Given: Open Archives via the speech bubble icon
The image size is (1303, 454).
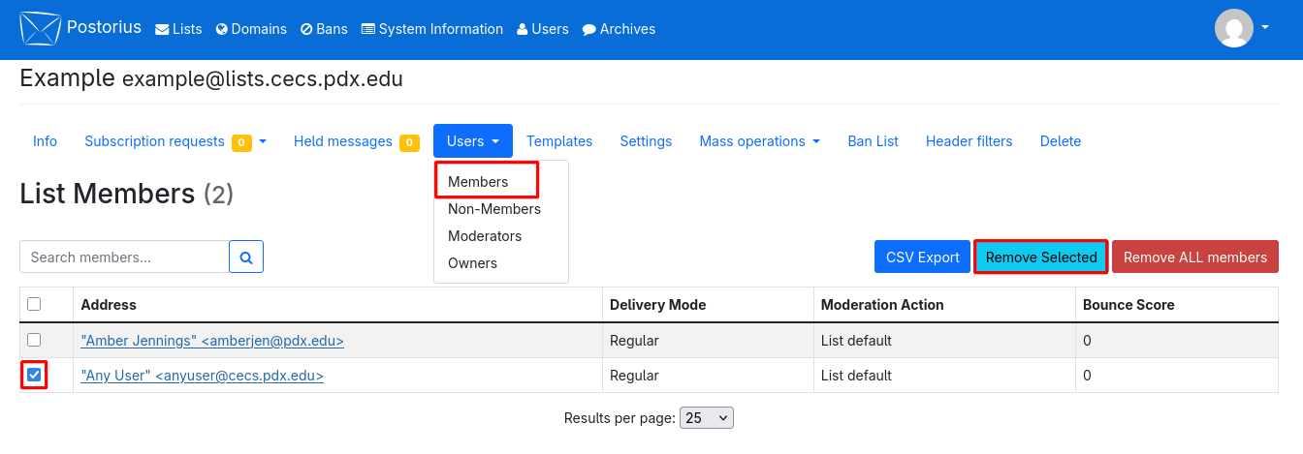Looking at the screenshot, I should click(x=588, y=29).
